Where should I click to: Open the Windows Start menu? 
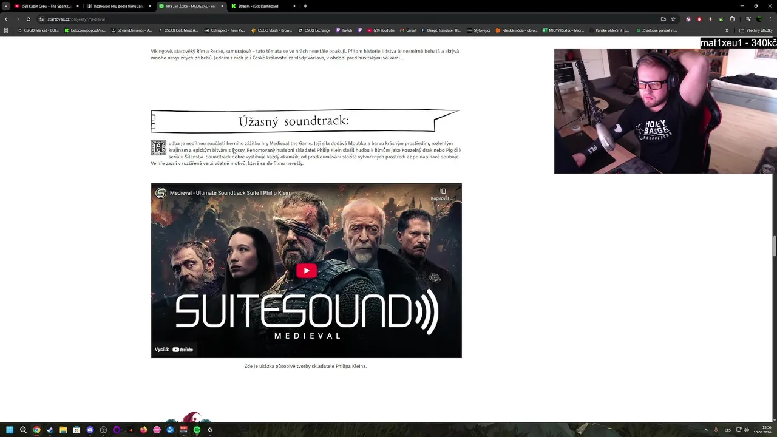pyautogui.click(x=10, y=430)
